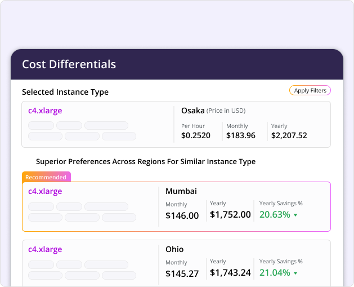
Task: Select the Osaka yearly price $2,207.52
Action: [289, 135]
